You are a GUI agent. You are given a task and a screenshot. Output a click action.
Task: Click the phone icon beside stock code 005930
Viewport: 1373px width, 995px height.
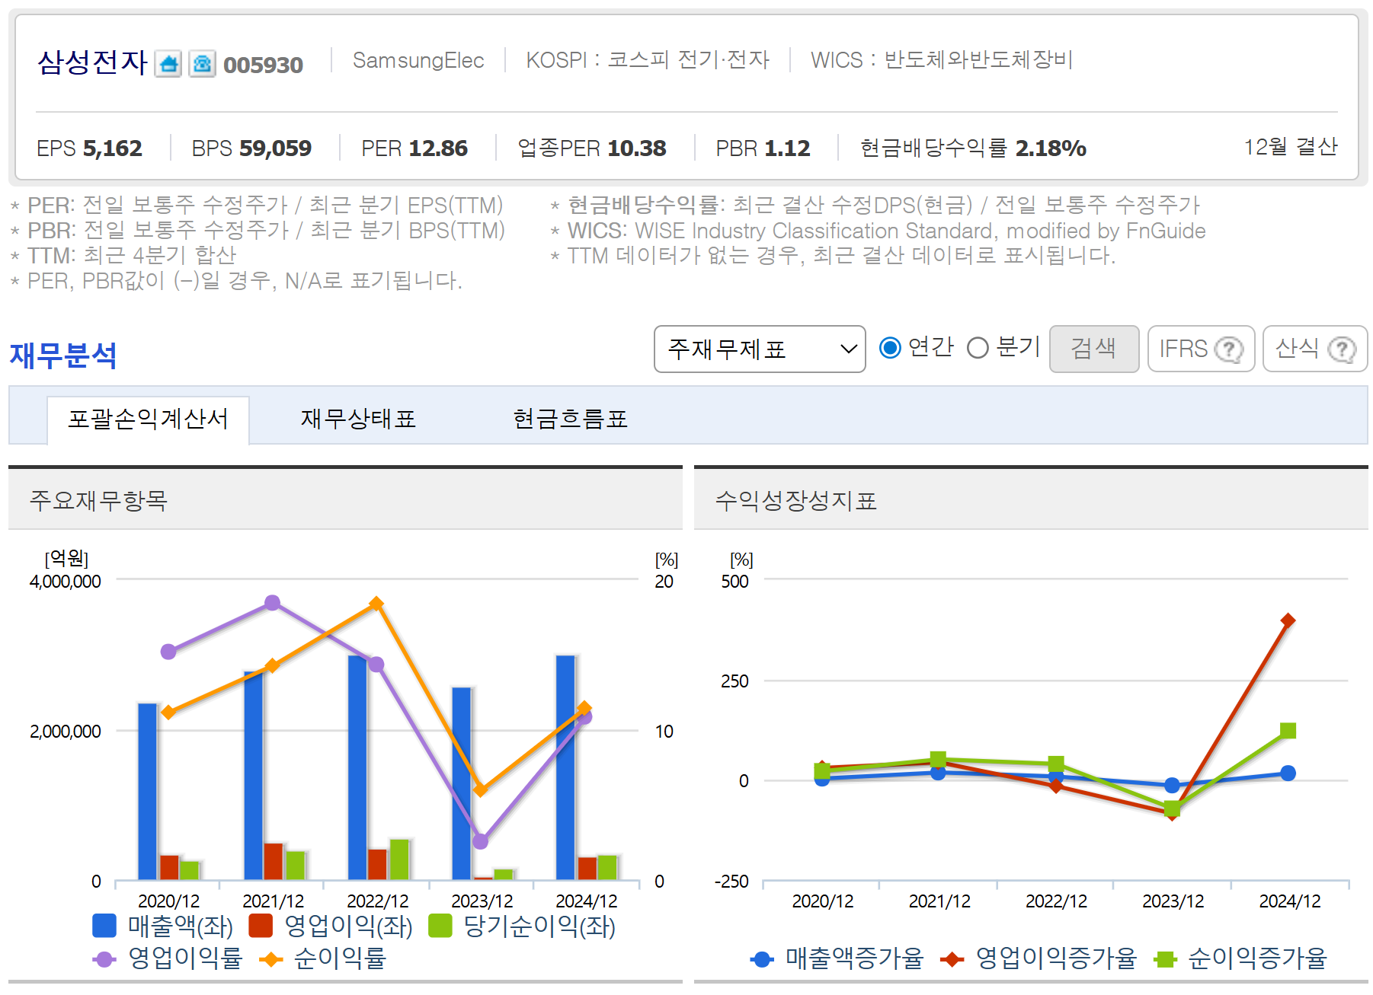click(x=202, y=64)
